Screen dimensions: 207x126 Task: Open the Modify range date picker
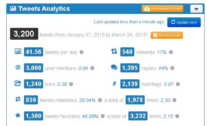point(167,35)
